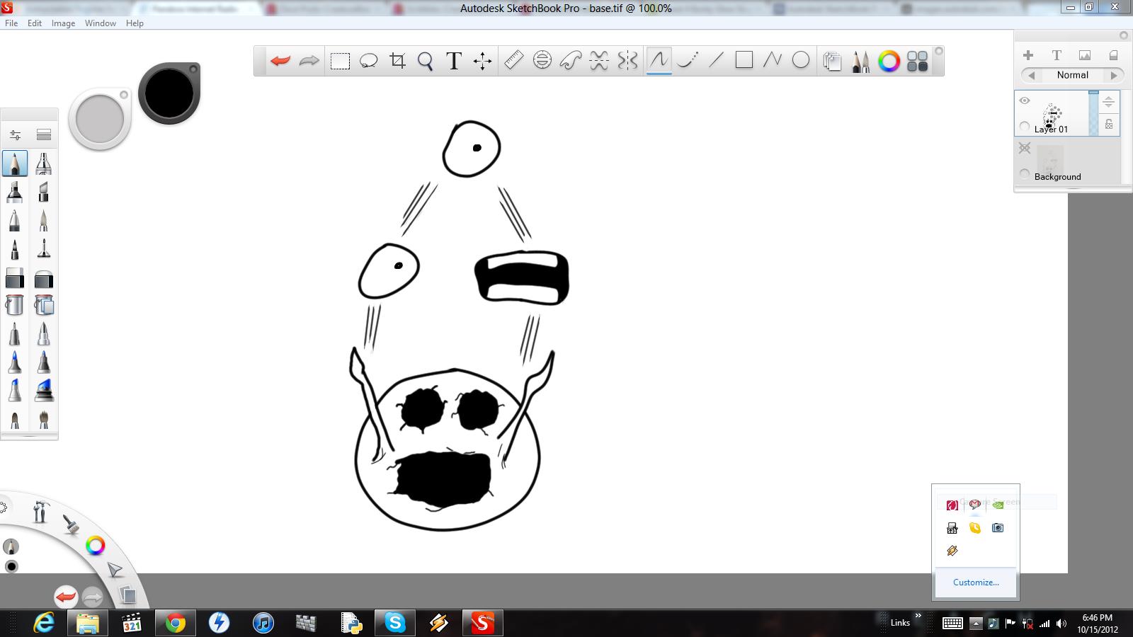Select the Rectangle draw style
This screenshot has width=1133, height=637.
pyautogui.click(x=744, y=61)
